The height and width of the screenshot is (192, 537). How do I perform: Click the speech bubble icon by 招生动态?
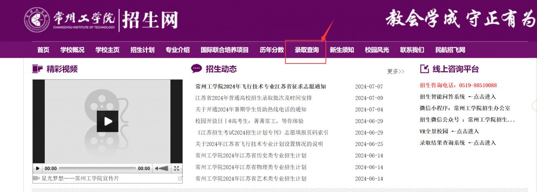pos(197,69)
